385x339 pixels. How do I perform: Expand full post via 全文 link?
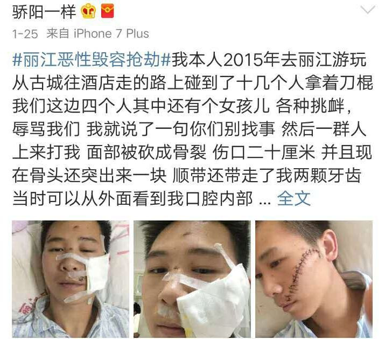coord(294,198)
